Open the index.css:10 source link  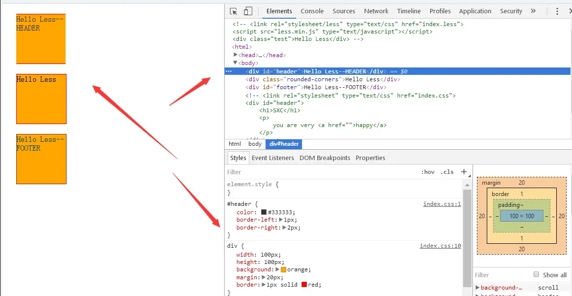(440, 246)
